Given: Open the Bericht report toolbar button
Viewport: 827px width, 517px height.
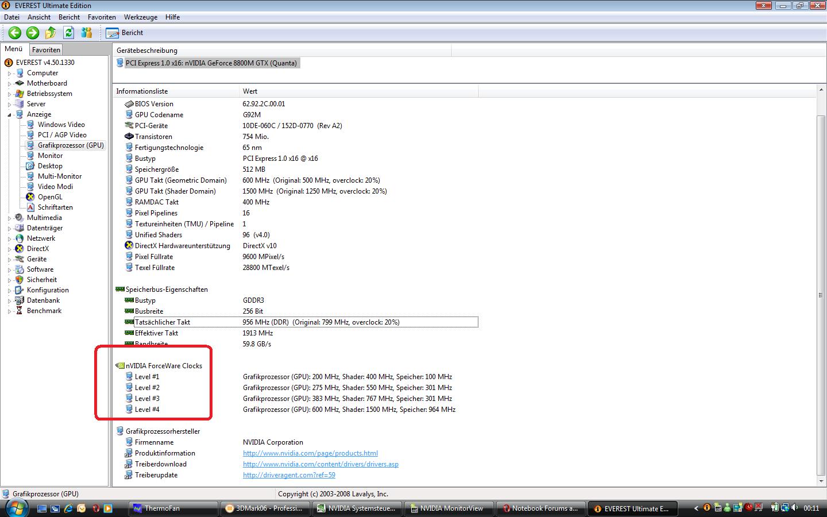Looking at the screenshot, I should click(125, 33).
